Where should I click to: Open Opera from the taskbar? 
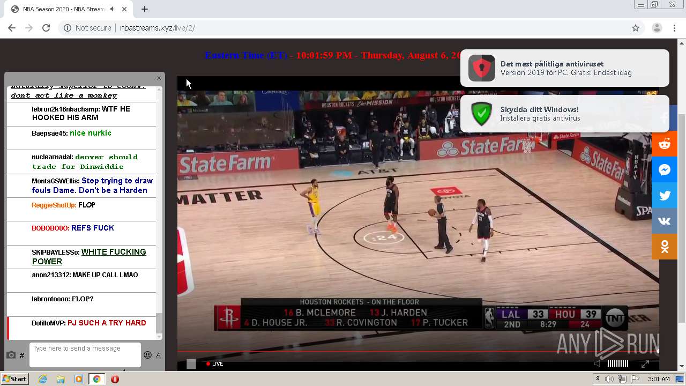[x=115, y=379]
